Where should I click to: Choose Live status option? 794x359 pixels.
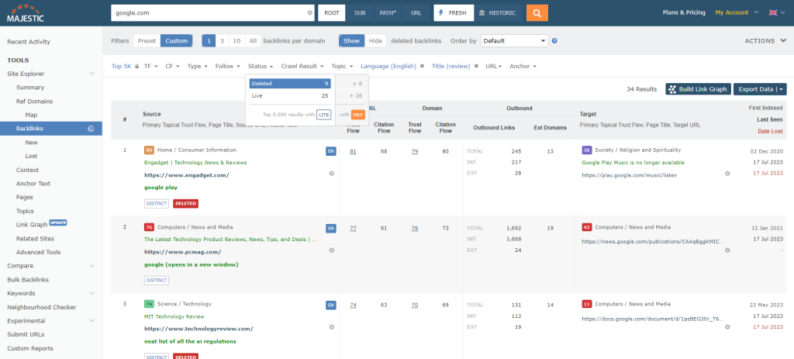click(x=290, y=95)
